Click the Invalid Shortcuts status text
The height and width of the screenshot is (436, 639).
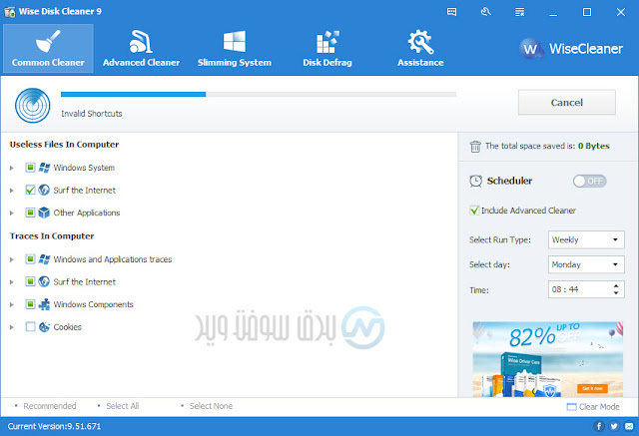click(x=92, y=114)
